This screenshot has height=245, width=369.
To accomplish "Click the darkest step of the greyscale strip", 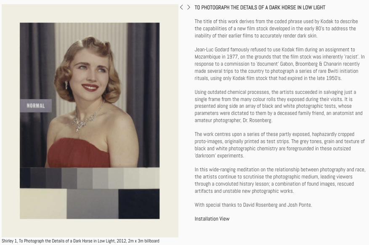I will 25,178.
